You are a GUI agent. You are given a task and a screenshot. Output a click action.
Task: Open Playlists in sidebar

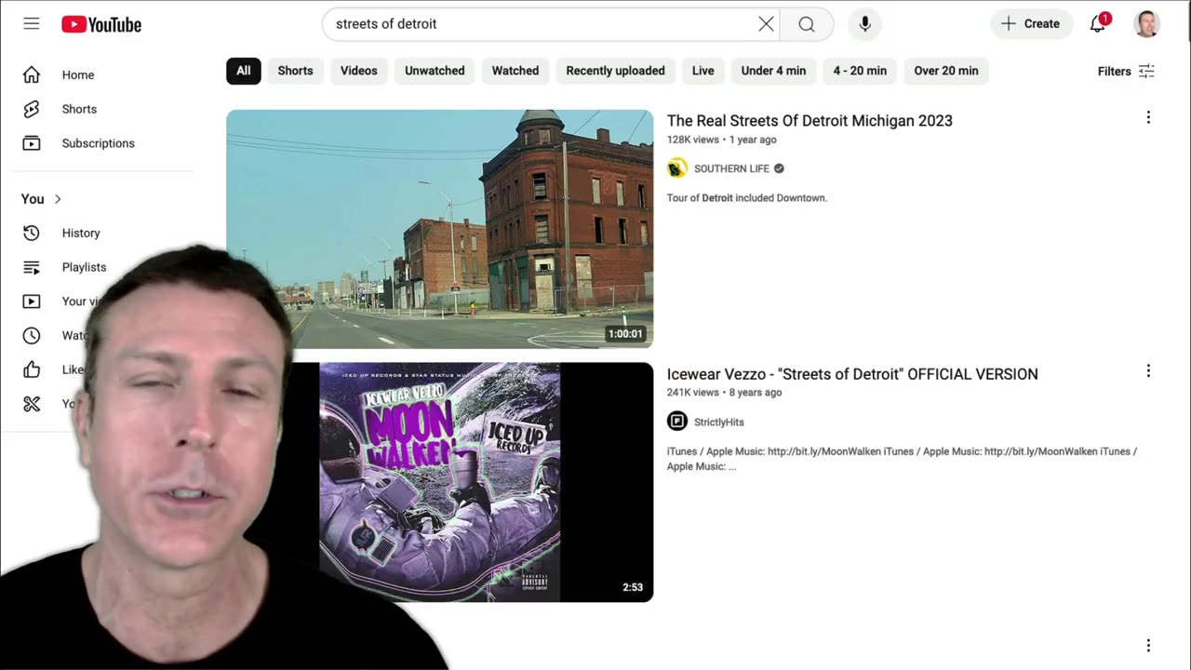pyautogui.click(x=85, y=267)
